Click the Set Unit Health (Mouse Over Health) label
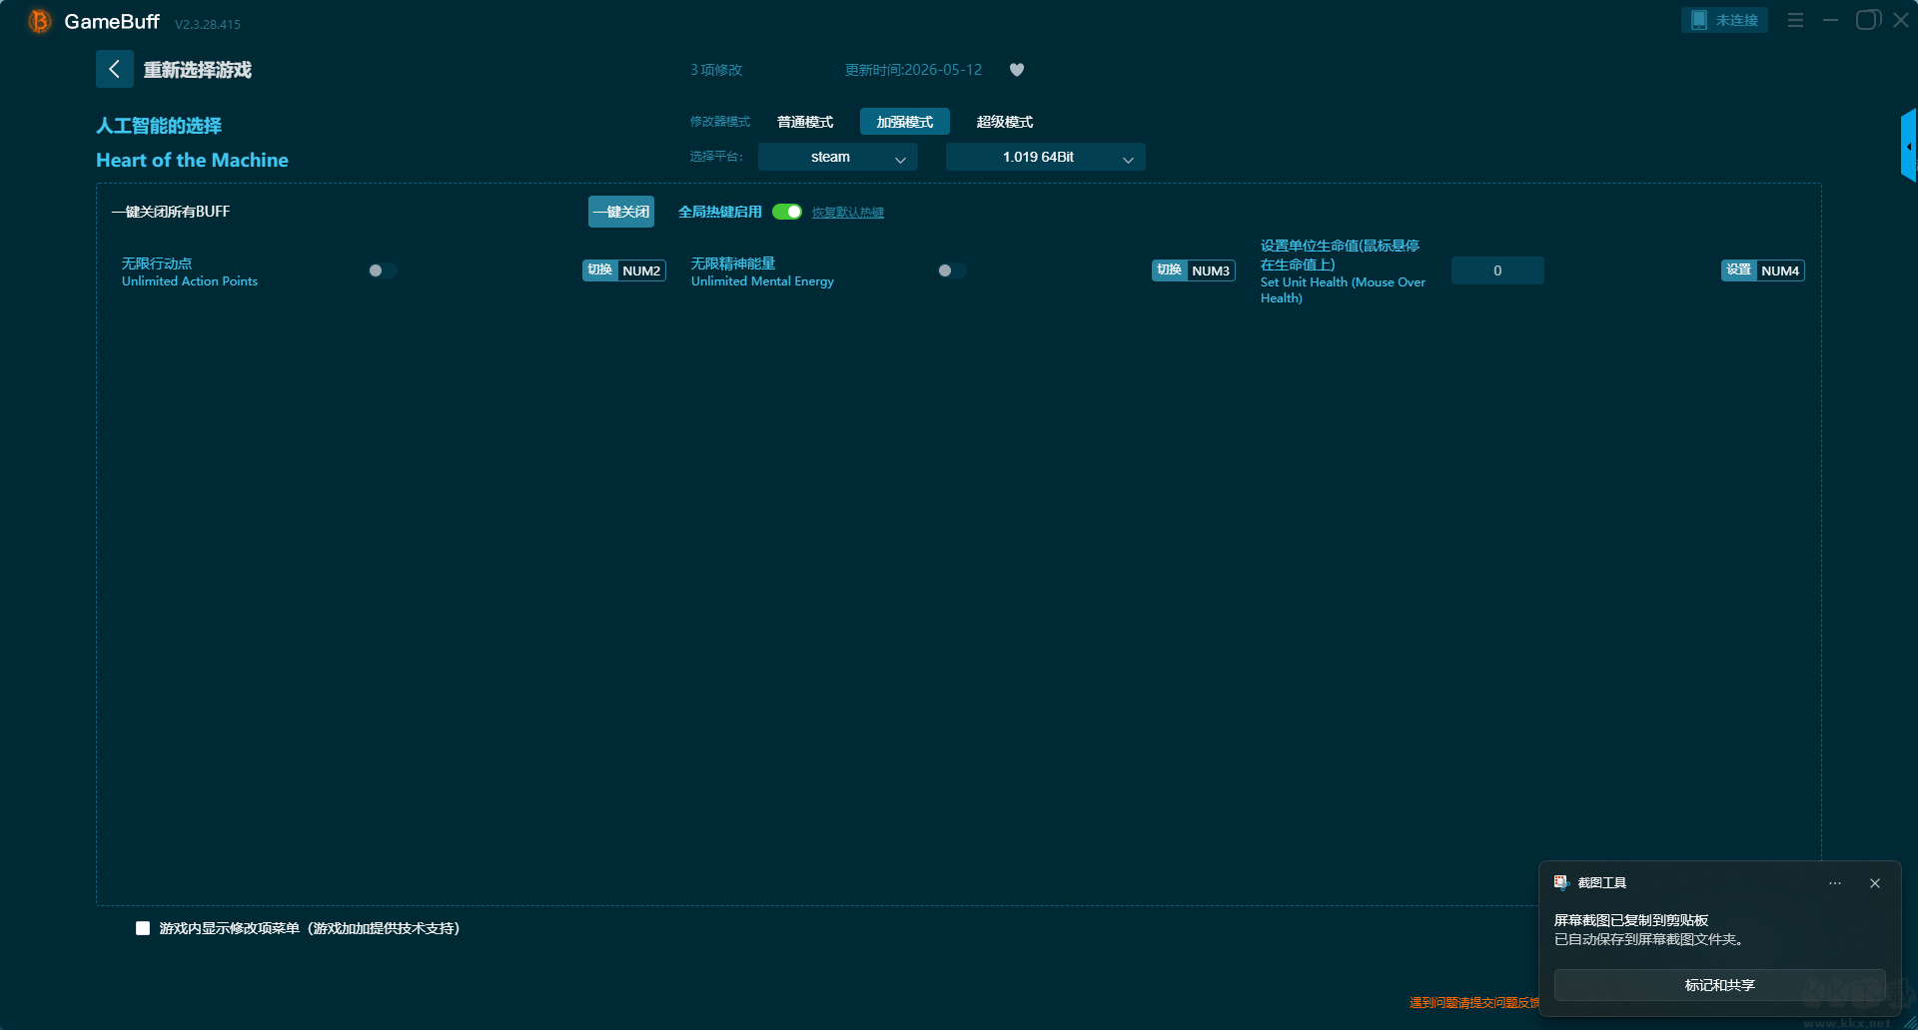Image resolution: width=1918 pixels, height=1030 pixels. (1343, 290)
